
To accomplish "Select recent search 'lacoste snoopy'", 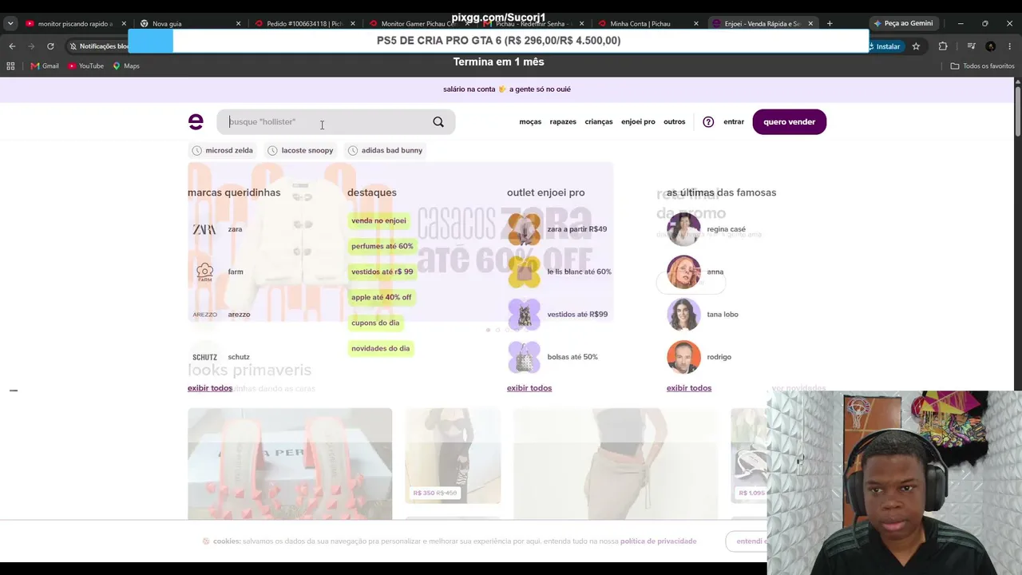I will (x=300, y=150).
